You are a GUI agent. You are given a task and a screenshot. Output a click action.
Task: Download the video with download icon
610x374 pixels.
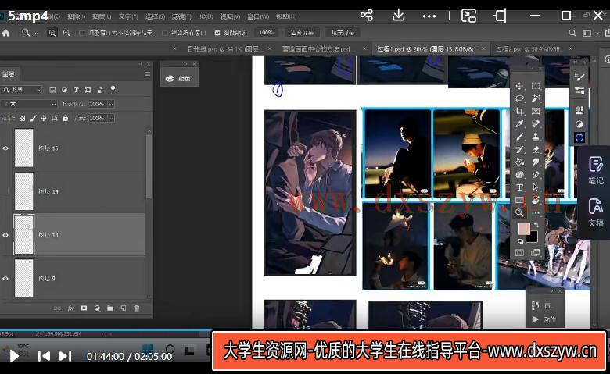pos(398,16)
